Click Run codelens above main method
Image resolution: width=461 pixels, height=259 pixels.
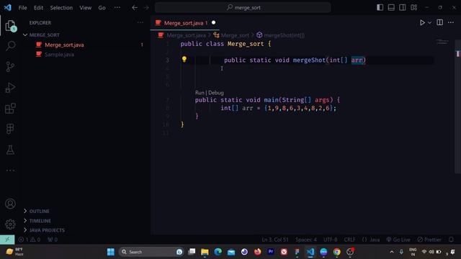(200, 93)
